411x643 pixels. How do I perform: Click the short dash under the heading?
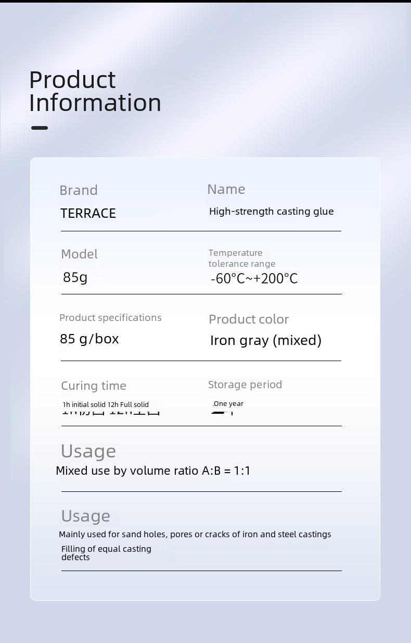tap(40, 128)
